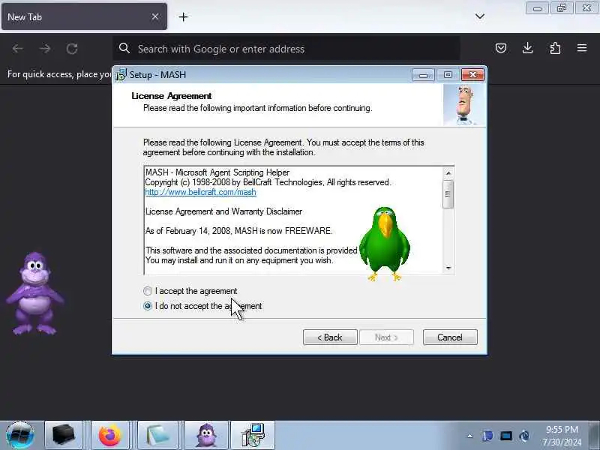Click the green Peedy parrot character
Viewport: 600px width, 450px height.
385,244
